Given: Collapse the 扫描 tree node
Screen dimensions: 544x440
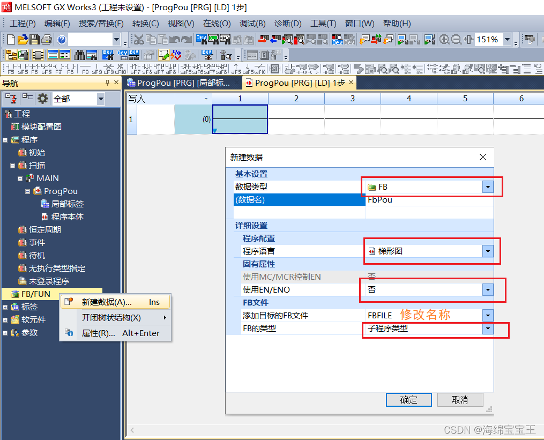Looking at the screenshot, I should pos(12,166).
